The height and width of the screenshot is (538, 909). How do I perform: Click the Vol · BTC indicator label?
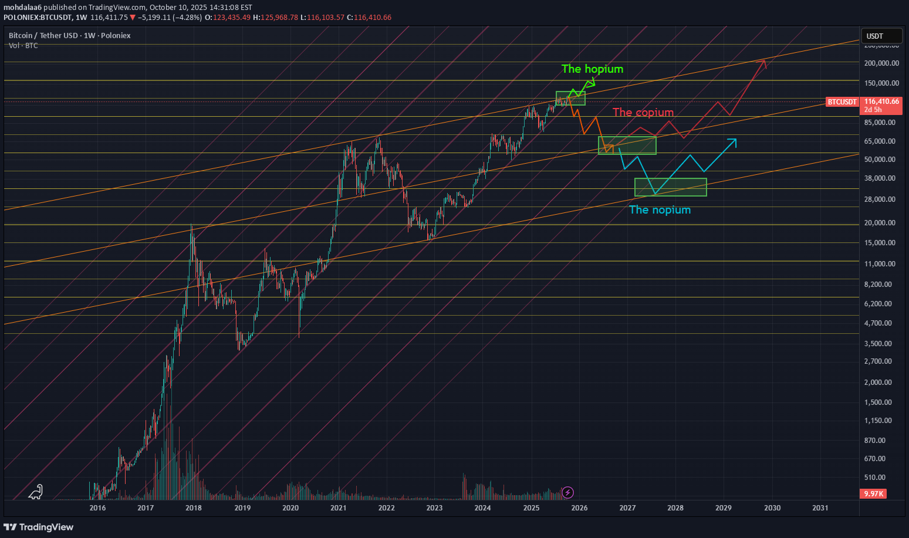click(23, 46)
